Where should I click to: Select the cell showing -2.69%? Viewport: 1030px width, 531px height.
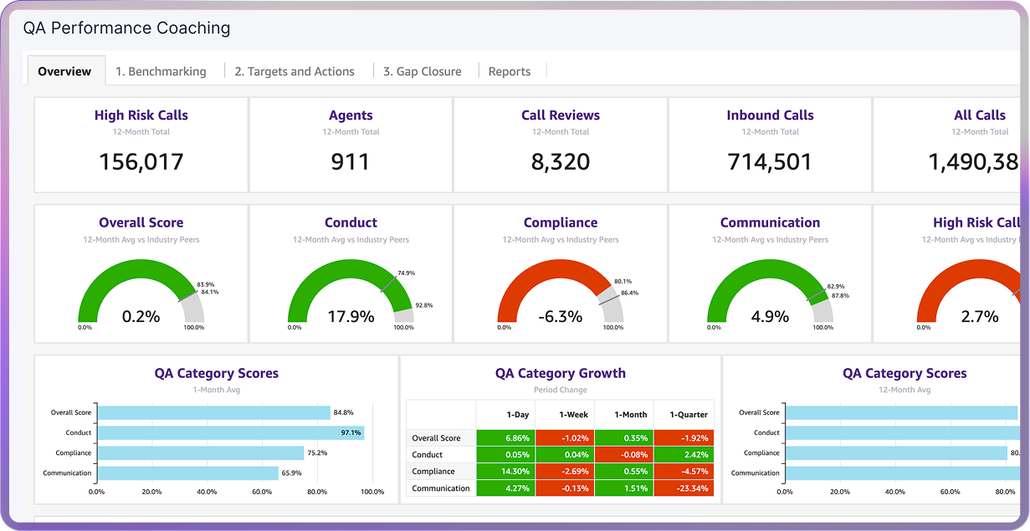coord(566,472)
